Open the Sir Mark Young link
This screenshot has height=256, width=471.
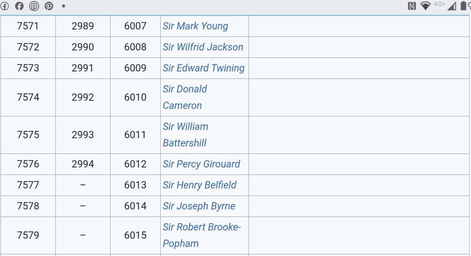(195, 26)
